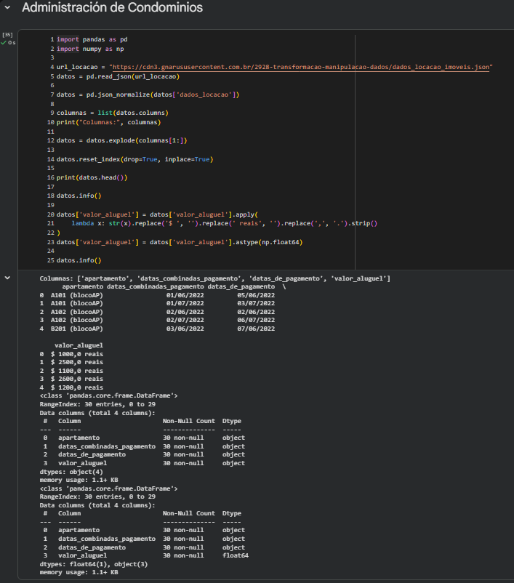Click the 'Columnas:' list output line
The width and height of the screenshot is (514, 583).
pos(214,278)
